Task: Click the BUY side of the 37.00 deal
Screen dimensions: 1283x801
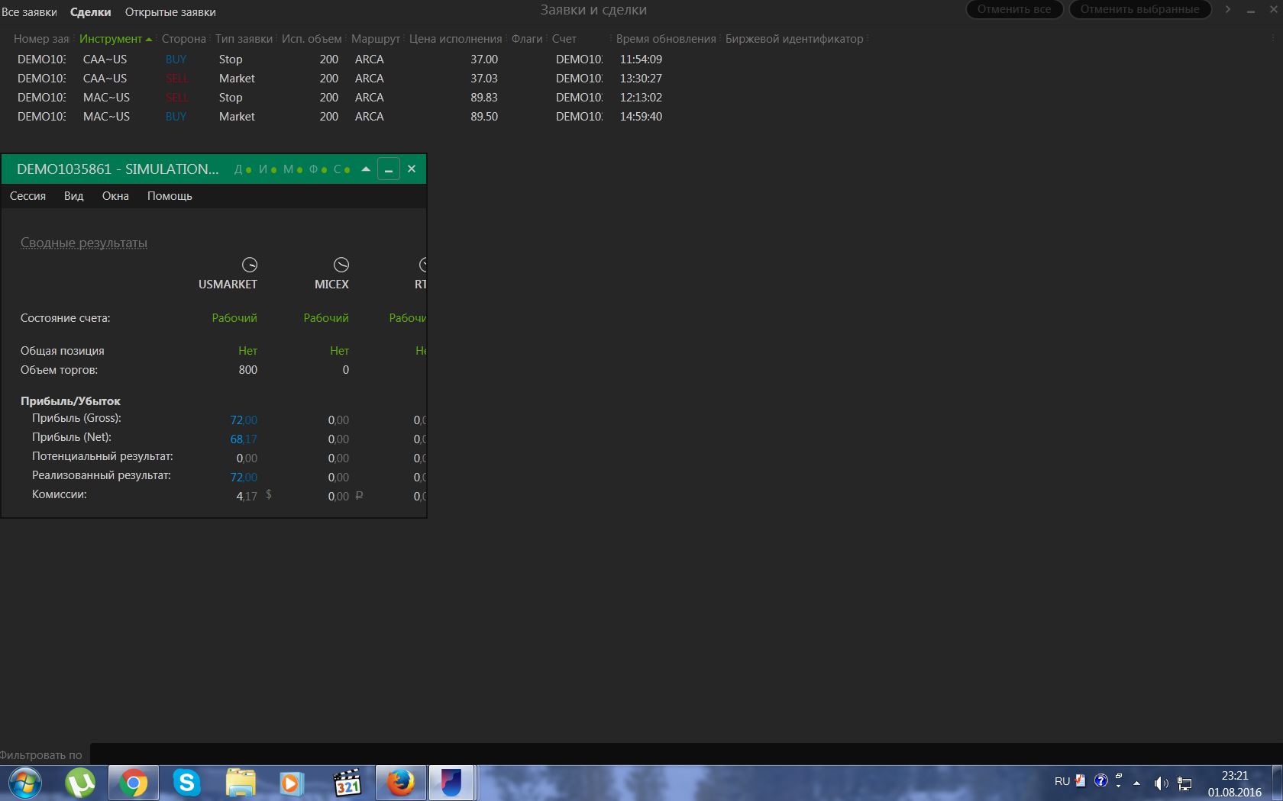Action: point(176,60)
